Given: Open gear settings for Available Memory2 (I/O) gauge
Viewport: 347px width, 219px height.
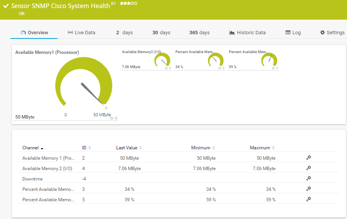Looking at the screenshot, I should 166,68.
